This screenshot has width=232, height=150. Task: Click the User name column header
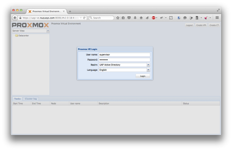tap(83, 103)
